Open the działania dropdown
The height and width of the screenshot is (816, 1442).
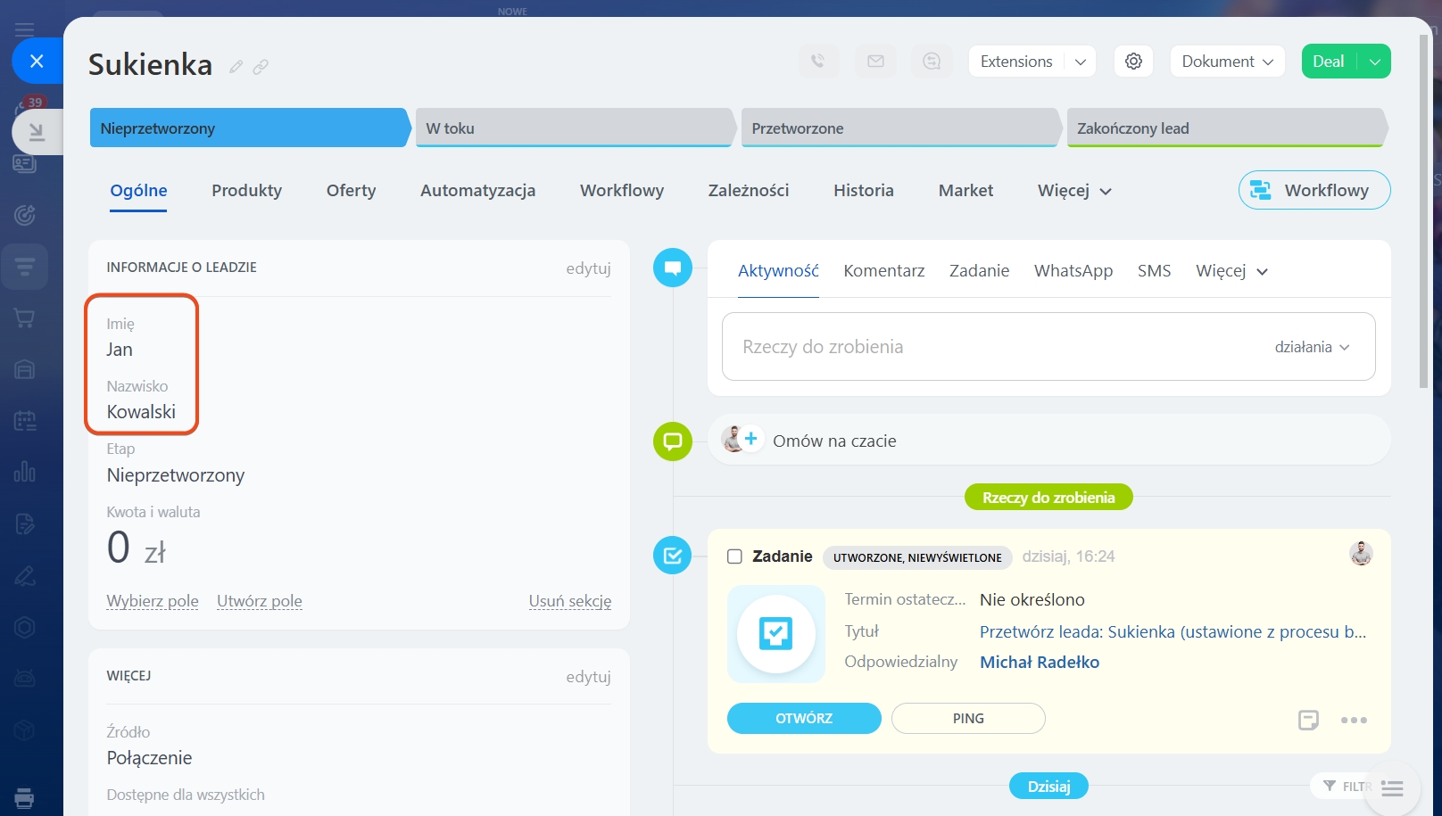1312,347
